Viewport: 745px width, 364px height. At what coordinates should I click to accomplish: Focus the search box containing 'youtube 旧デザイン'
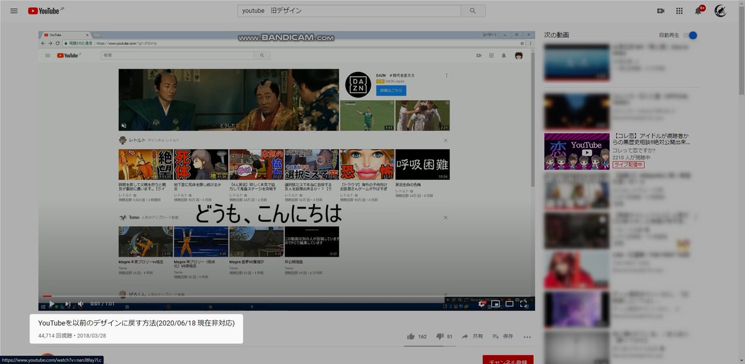click(x=350, y=11)
